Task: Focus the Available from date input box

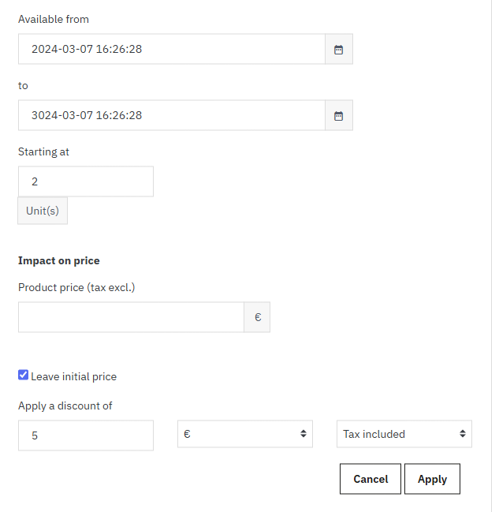Action: tap(172, 49)
